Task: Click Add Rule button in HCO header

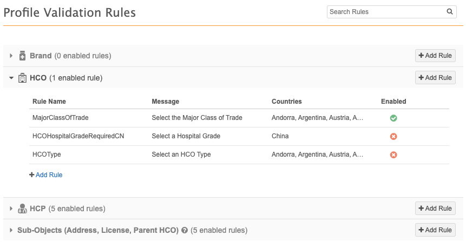Action: point(435,78)
